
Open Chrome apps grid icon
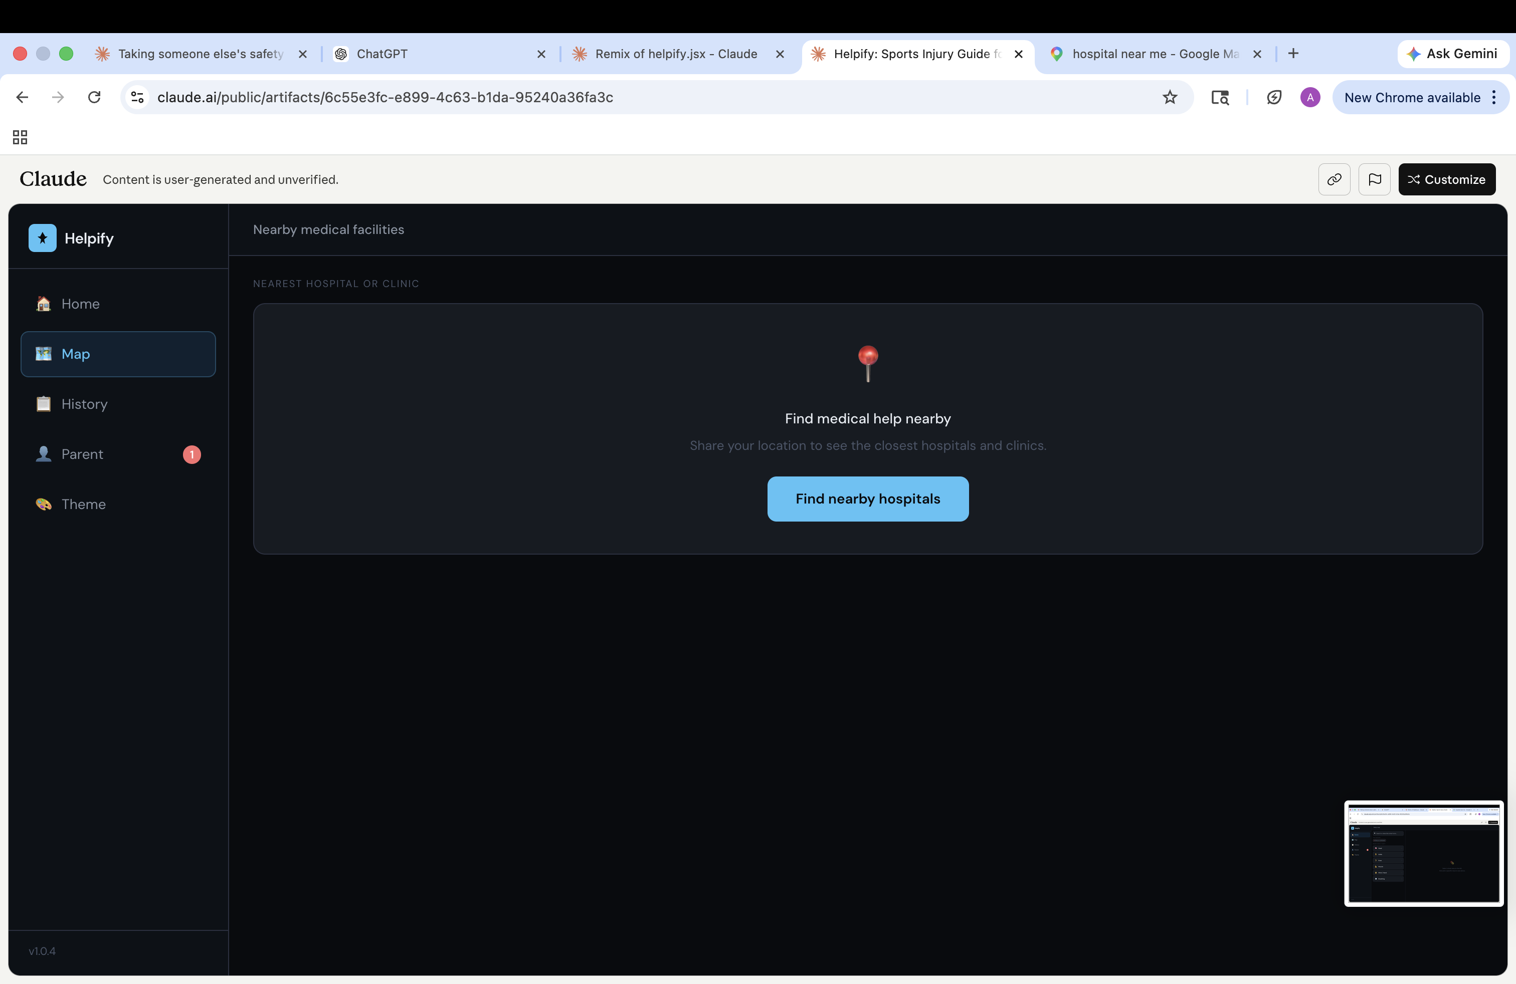click(x=20, y=137)
